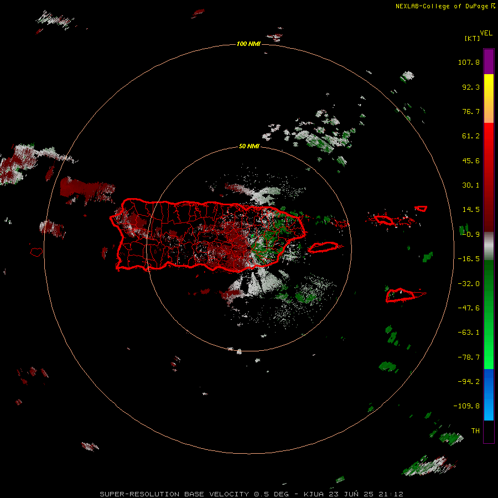
Task: Click the TH legend label
Action: pos(475,431)
